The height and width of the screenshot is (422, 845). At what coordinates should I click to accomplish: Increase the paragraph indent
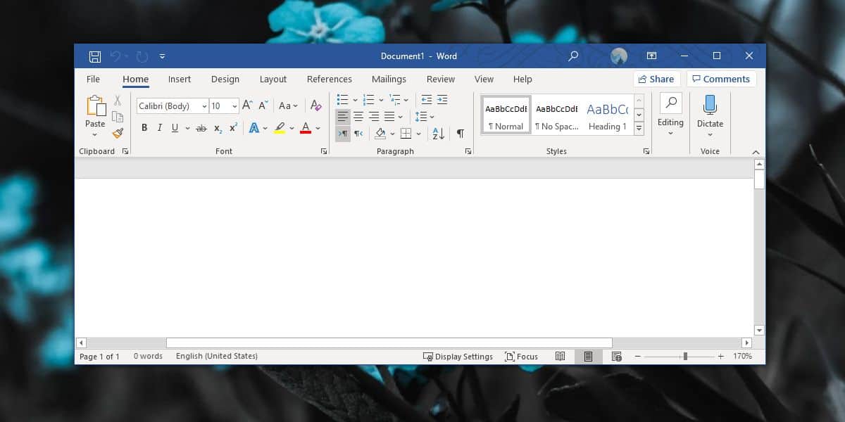[x=442, y=100]
